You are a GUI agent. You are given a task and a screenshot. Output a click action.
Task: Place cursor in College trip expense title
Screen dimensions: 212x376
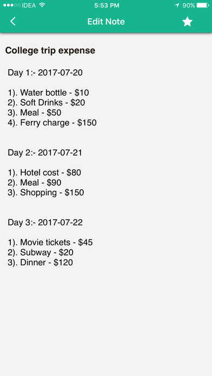tap(50, 51)
